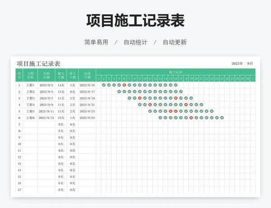Screen dimensions: 271x208
Task: Click the row number 10 cell
Action: click(19, 144)
